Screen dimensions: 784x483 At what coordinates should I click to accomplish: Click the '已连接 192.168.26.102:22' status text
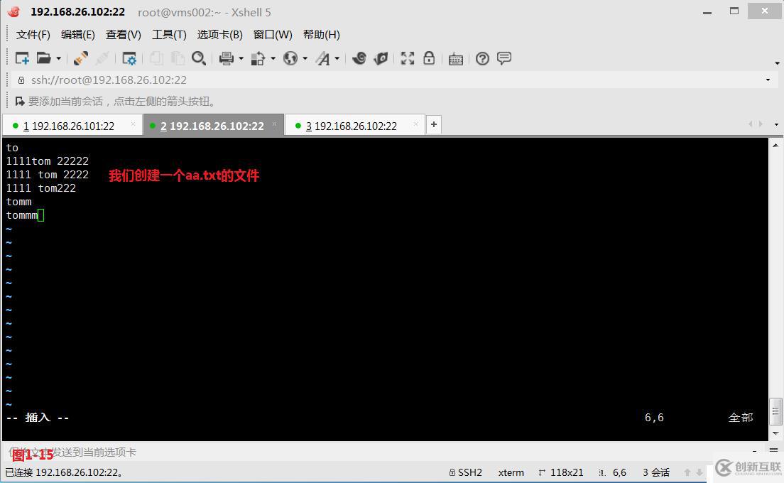tap(65, 472)
